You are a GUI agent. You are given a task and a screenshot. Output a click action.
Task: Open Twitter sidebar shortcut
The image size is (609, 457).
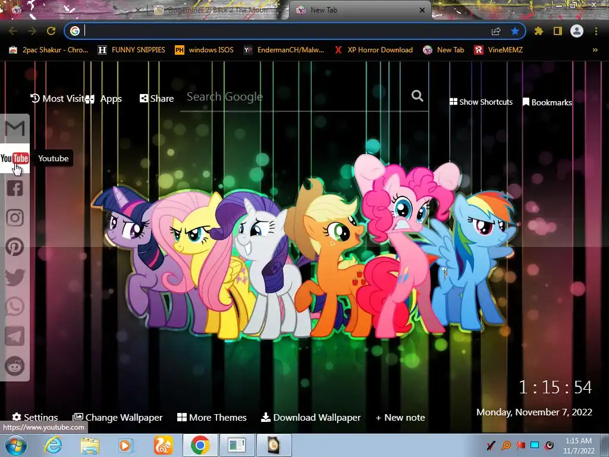coord(15,277)
